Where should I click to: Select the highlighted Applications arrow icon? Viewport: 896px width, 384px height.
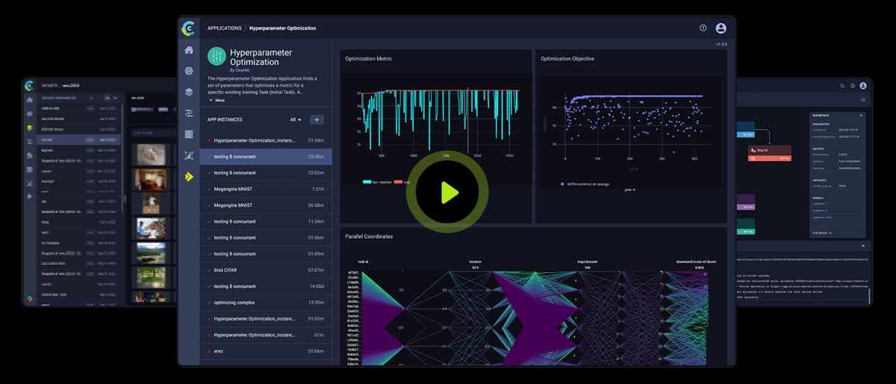click(189, 177)
